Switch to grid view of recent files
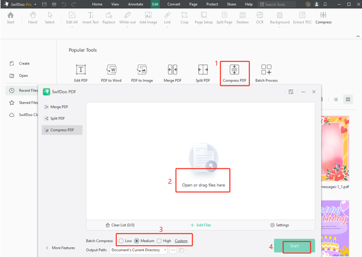This screenshot has width=362, height=257. [x=348, y=100]
